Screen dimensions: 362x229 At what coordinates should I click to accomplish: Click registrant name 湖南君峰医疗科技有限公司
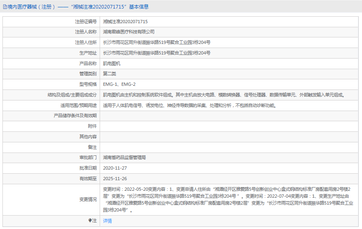(x=129, y=32)
